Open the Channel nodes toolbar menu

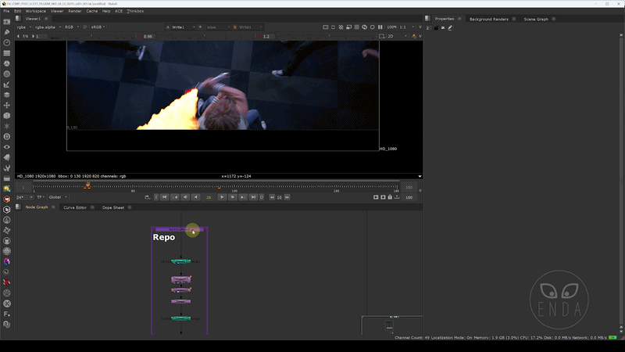[x=7, y=53]
